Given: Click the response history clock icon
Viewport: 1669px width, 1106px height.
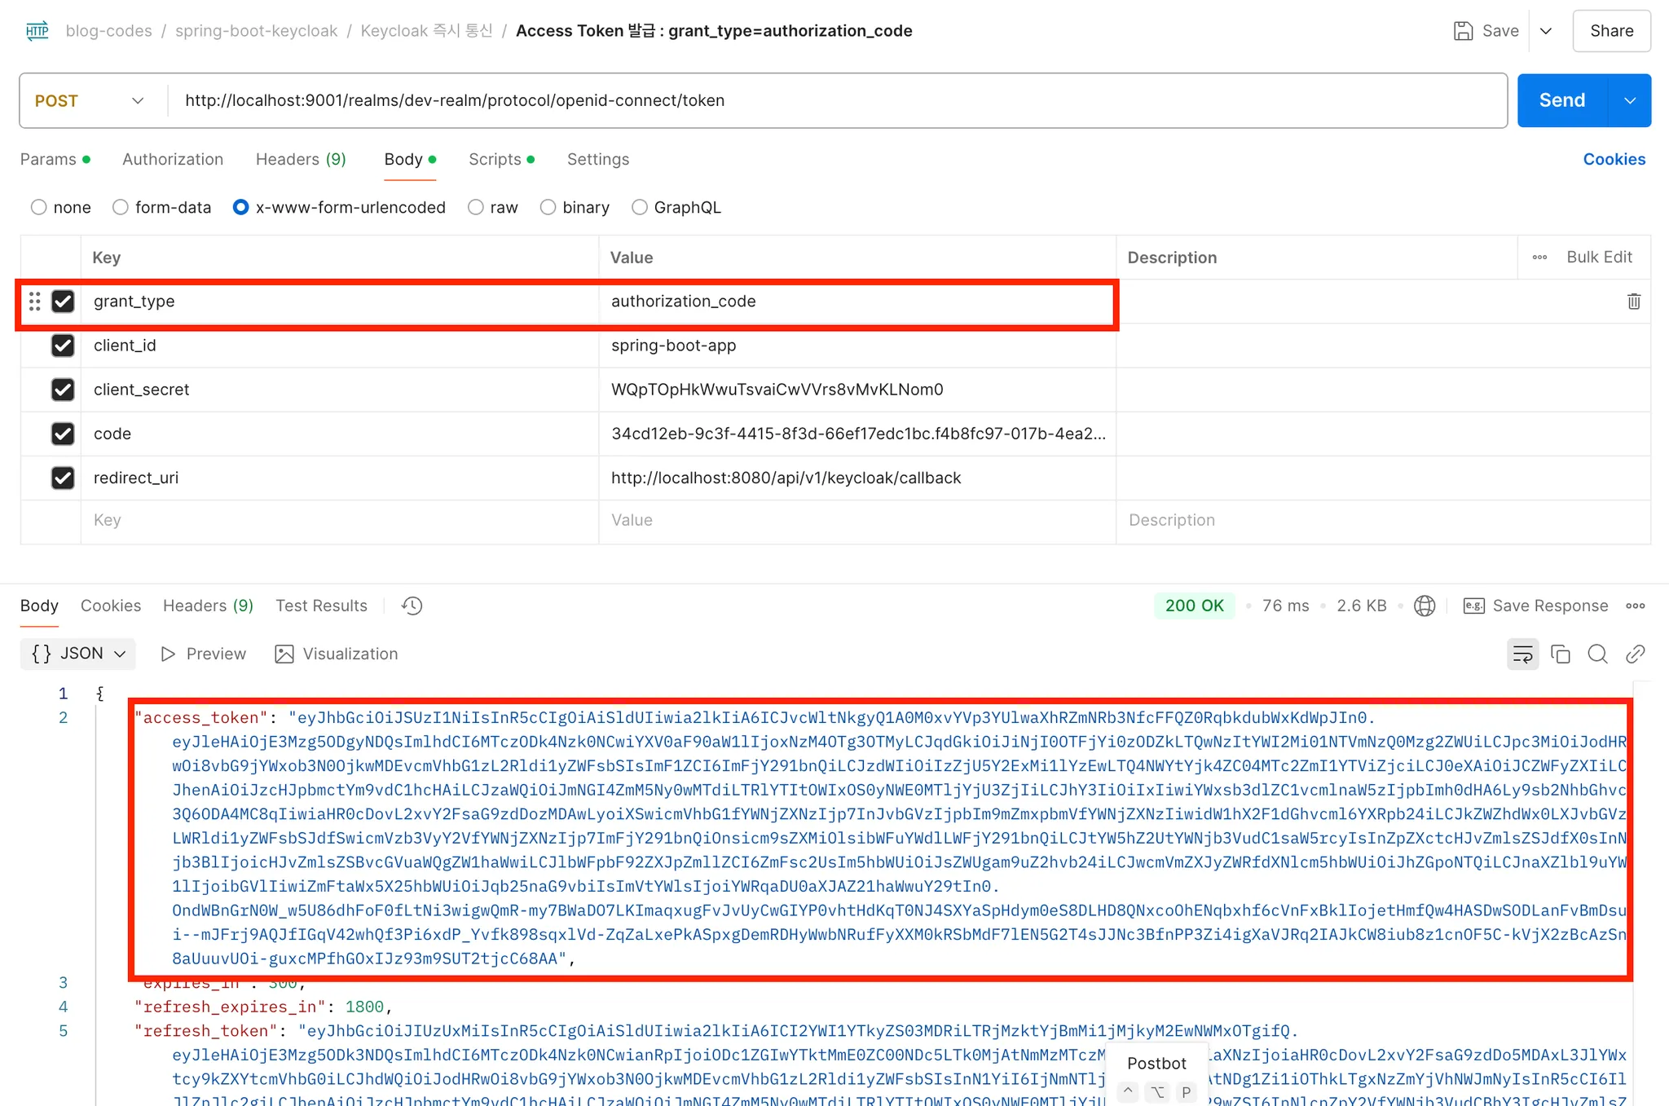Looking at the screenshot, I should coord(412,606).
